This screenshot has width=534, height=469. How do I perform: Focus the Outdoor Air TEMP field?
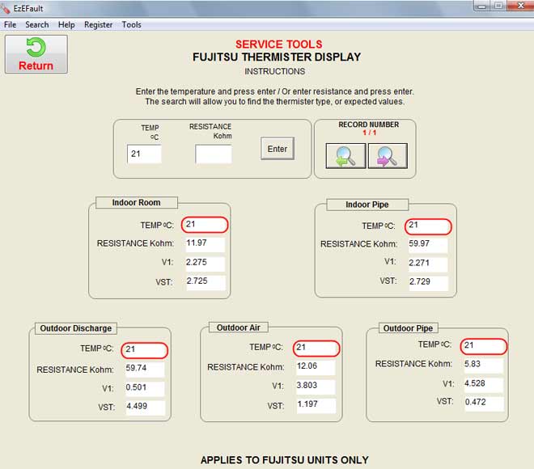[316, 348]
